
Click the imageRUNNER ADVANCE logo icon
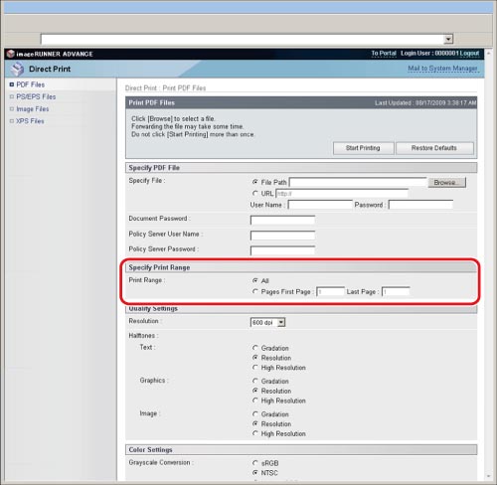click(x=11, y=54)
